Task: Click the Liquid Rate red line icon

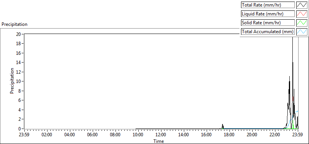Action: (302, 14)
